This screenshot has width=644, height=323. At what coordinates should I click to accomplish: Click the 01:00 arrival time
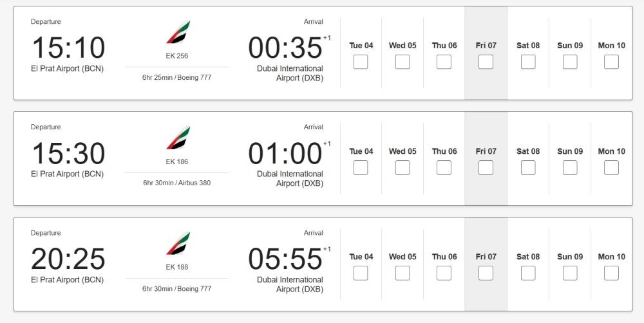(285, 154)
